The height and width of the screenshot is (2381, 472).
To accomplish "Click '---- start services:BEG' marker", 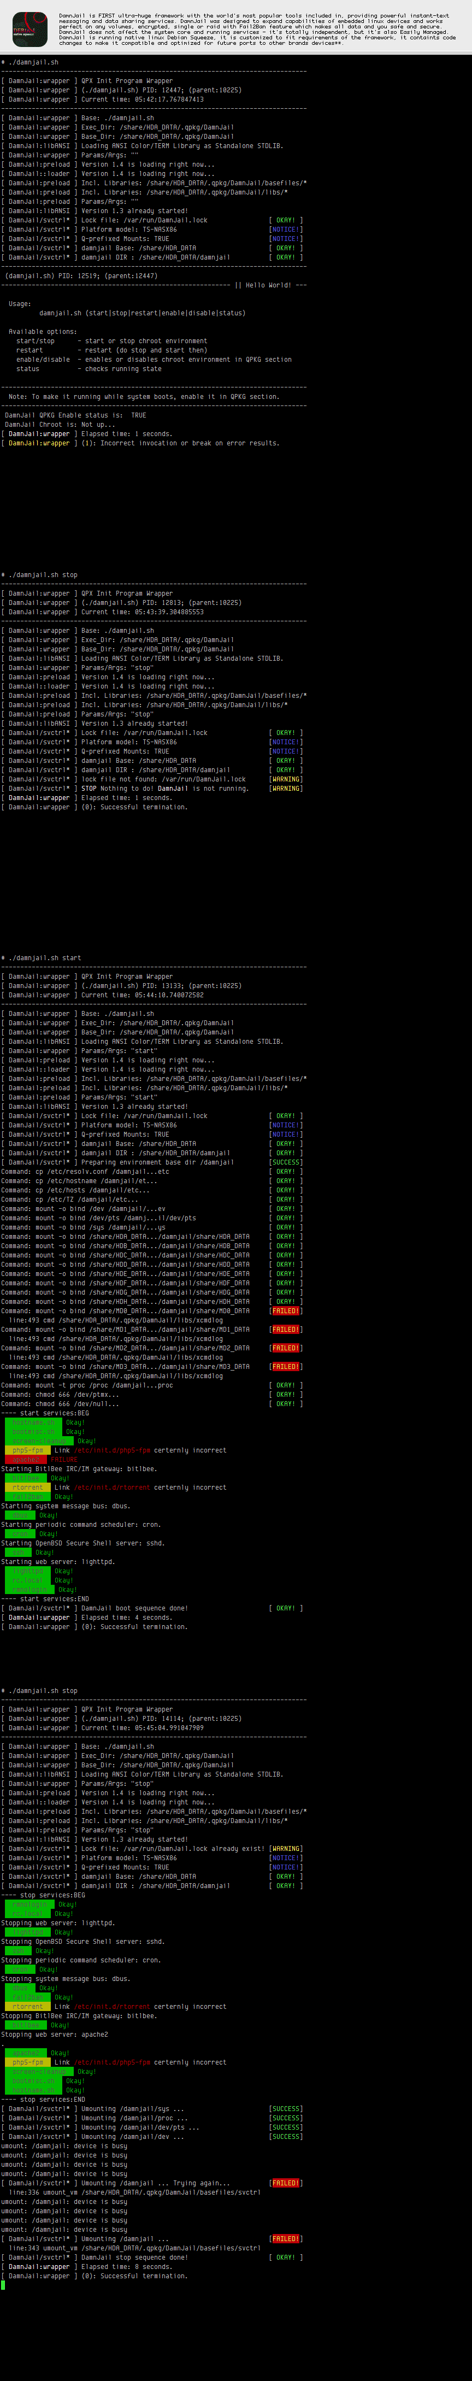I will pos(45,1412).
